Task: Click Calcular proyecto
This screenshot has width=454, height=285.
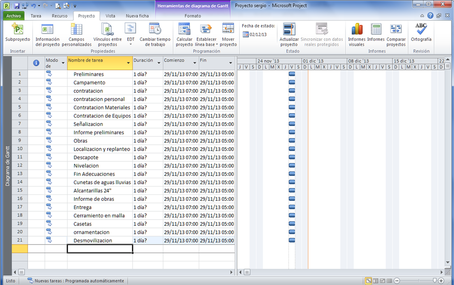Action: pyautogui.click(x=184, y=35)
